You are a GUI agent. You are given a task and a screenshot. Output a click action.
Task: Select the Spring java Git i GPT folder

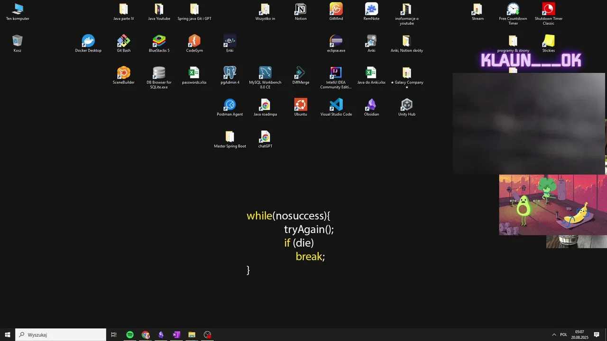coord(194,12)
